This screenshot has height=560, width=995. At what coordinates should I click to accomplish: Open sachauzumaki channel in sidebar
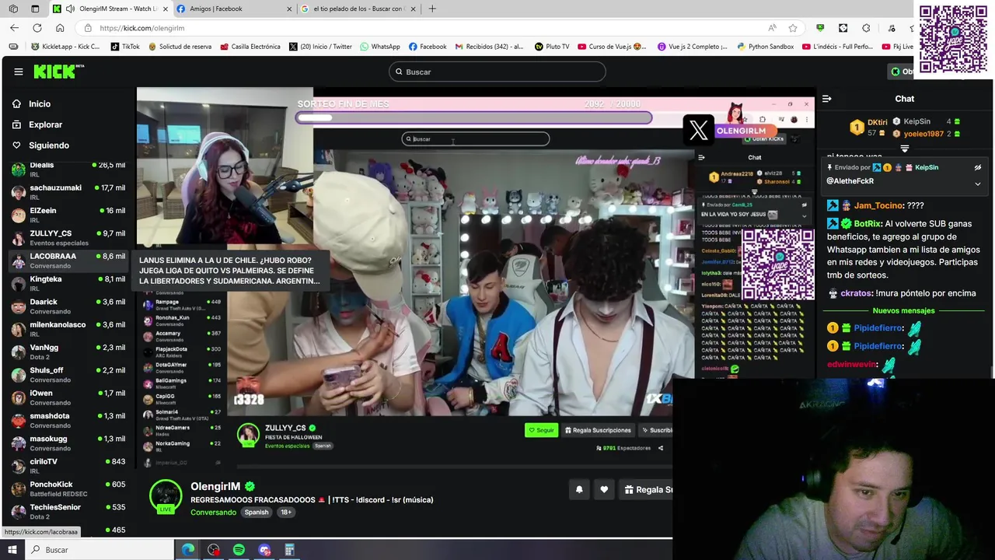[x=68, y=192]
